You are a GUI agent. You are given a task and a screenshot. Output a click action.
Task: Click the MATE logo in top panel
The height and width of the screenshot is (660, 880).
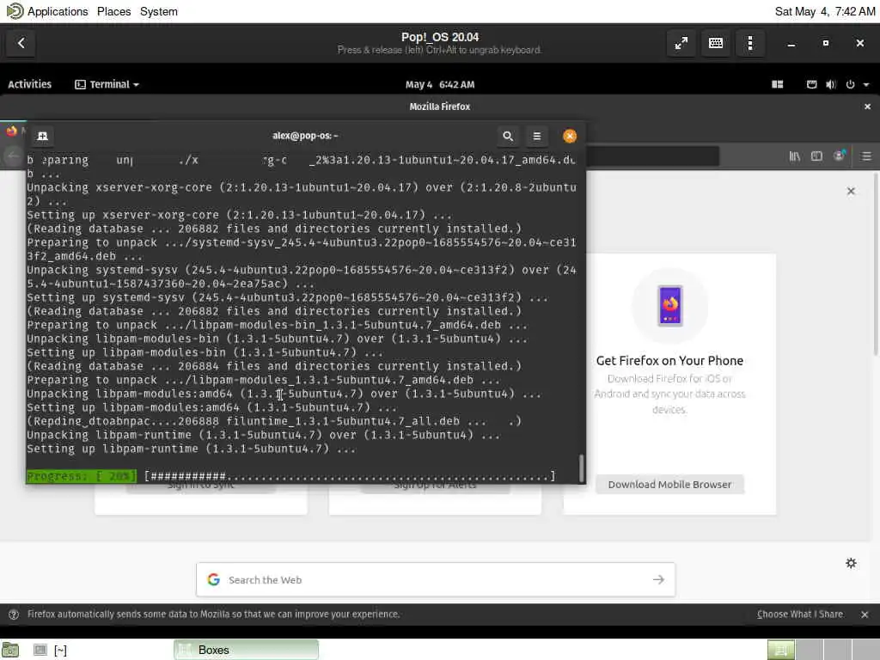15,10
